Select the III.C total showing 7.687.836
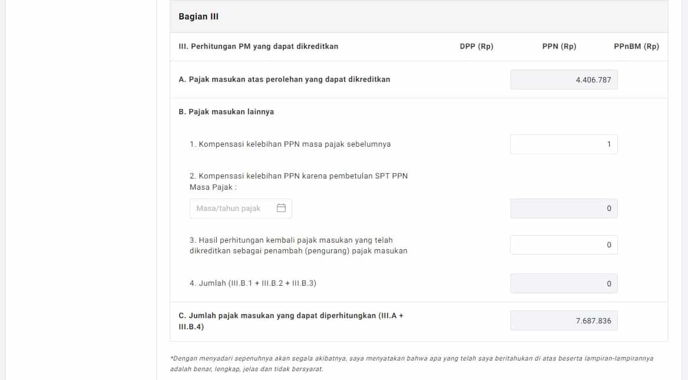688x380 pixels. (x=564, y=320)
